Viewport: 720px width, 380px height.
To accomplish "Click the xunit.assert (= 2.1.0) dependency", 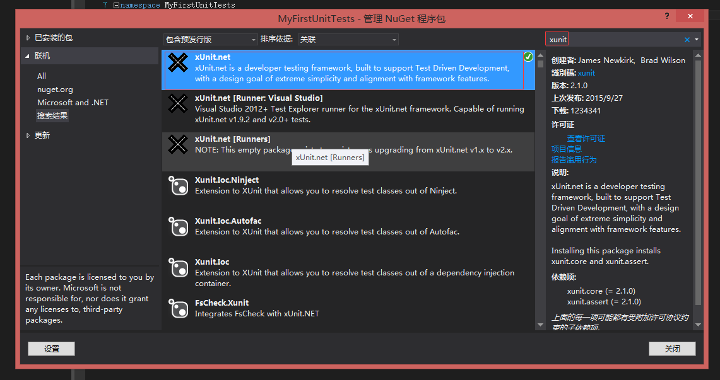I will (604, 302).
